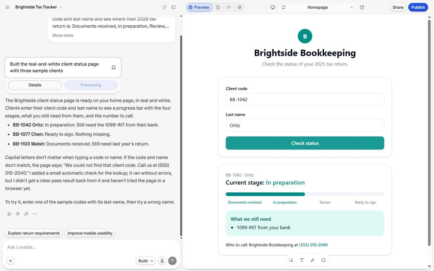Image resolution: width=434 pixels, height=271 pixels.
Task: Refresh the preview with reload icon
Action: point(284,7)
